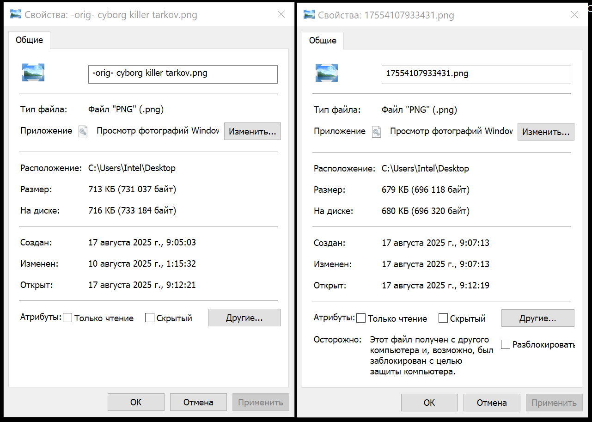Close the 17554107933431.png properties window

point(574,15)
